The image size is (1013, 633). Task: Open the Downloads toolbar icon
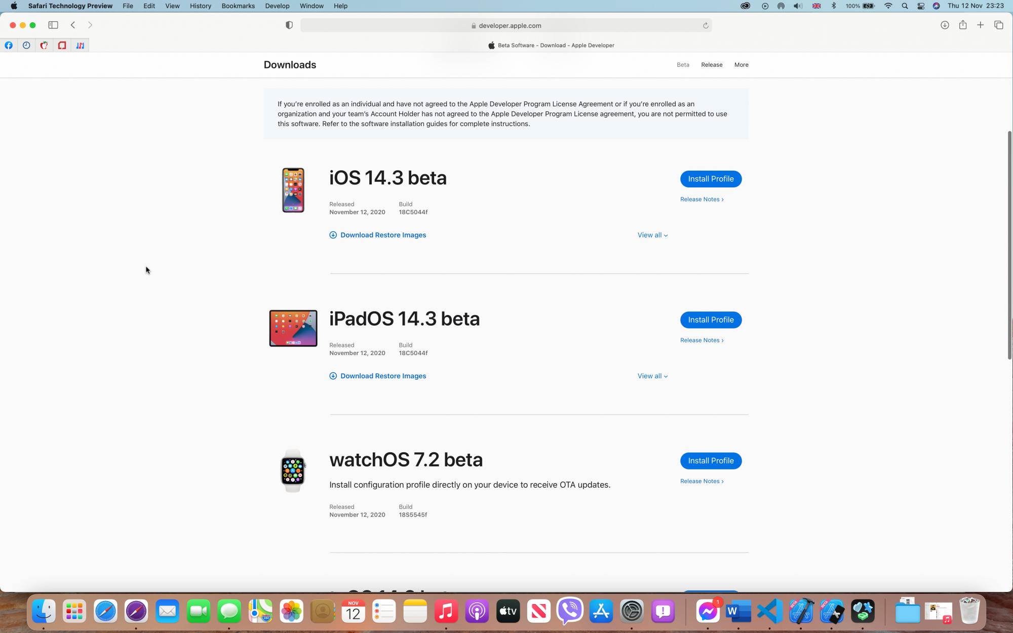(x=945, y=25)
